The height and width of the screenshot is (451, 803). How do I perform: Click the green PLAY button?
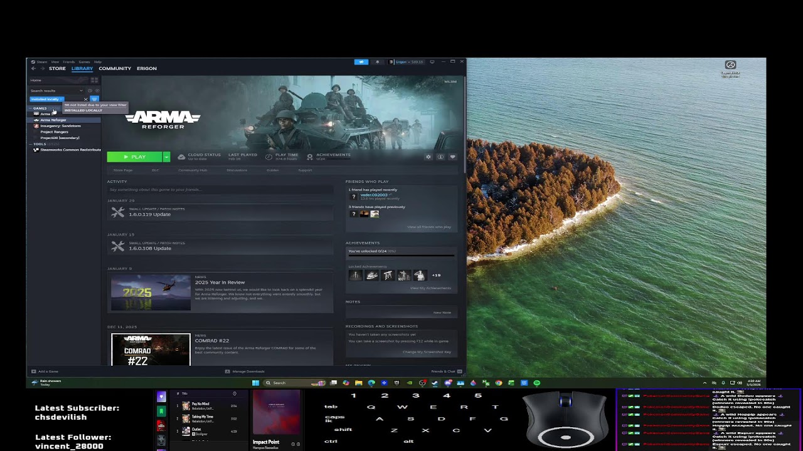pos(135,157)
